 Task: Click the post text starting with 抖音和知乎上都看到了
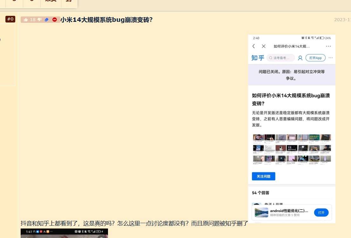click(x=134, y=223)
